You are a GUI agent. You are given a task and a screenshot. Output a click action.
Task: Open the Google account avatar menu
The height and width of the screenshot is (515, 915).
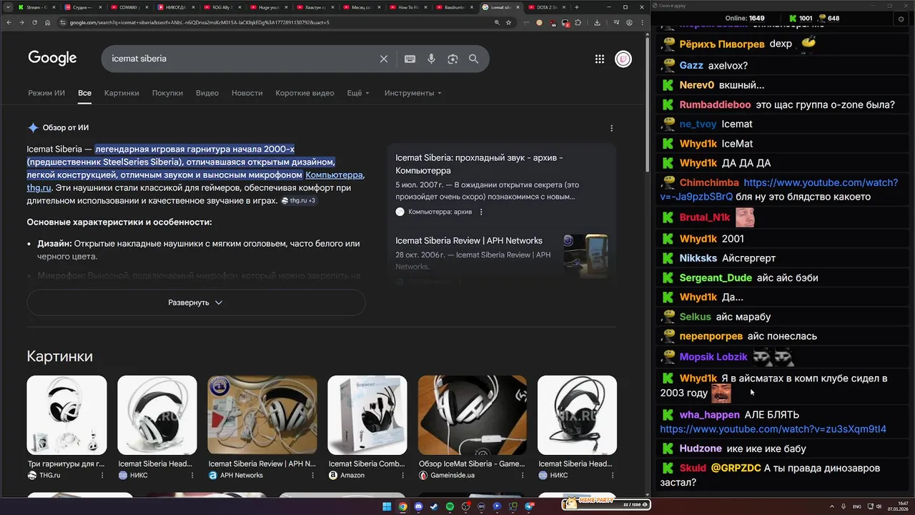click(623, 59)
